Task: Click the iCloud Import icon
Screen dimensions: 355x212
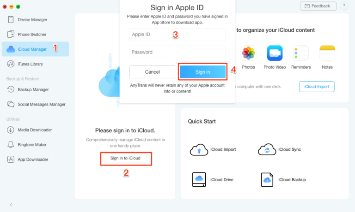Action: (199, 150)
